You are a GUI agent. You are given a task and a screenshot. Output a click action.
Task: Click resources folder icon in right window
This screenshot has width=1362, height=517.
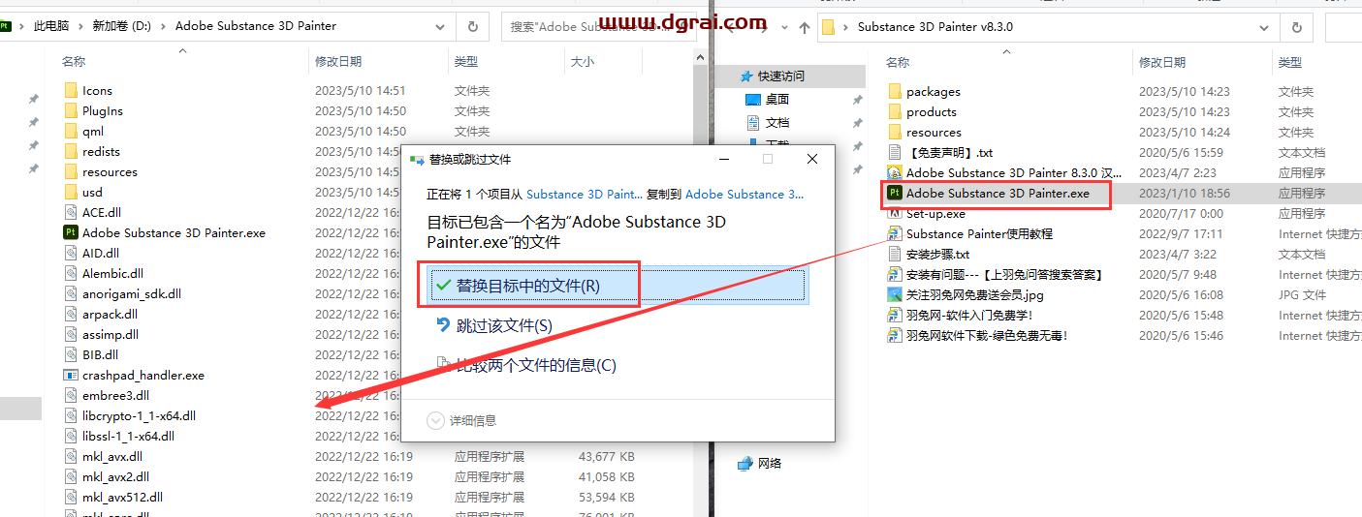895,132
